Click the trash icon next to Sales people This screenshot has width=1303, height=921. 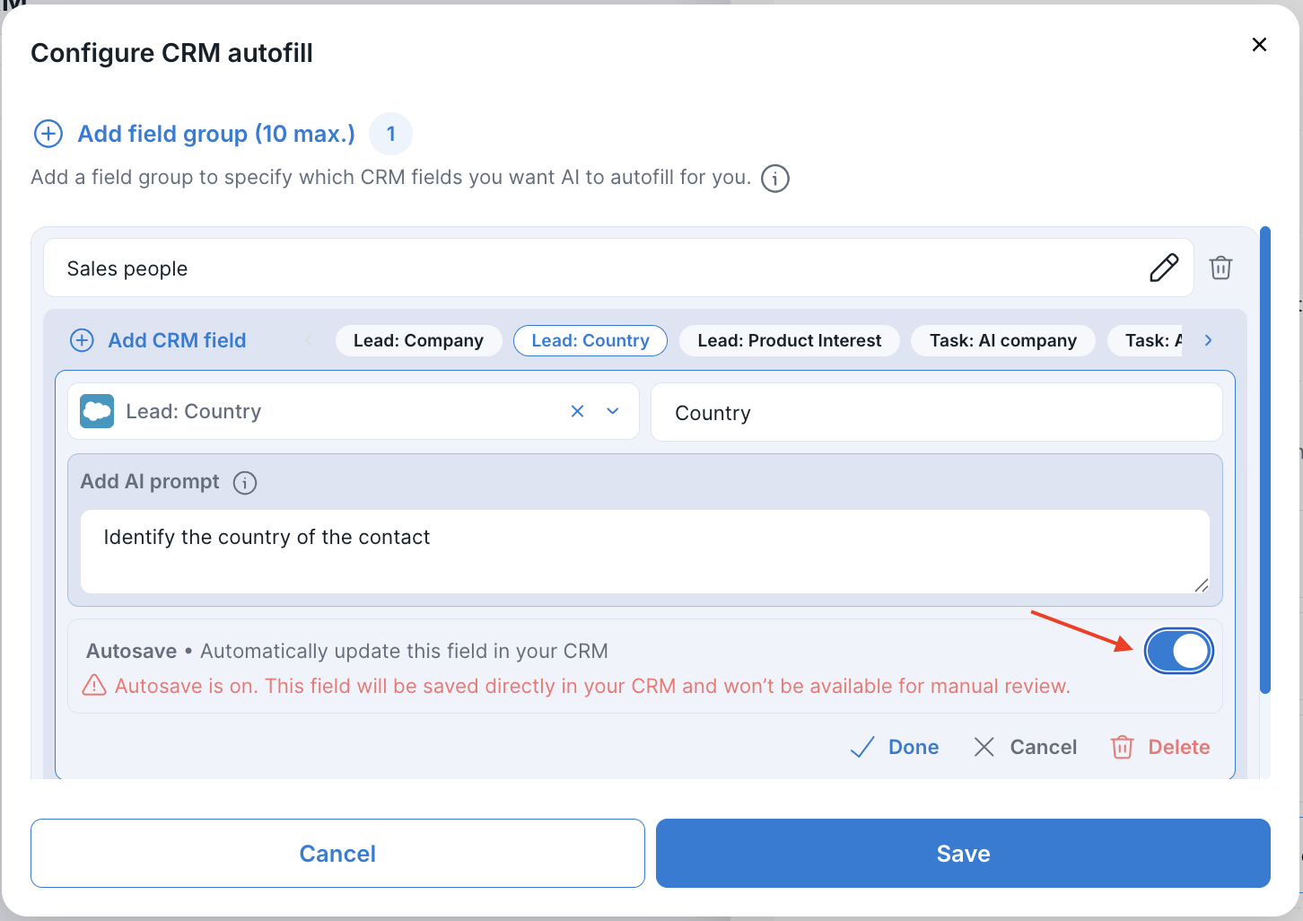point(1220,268)
